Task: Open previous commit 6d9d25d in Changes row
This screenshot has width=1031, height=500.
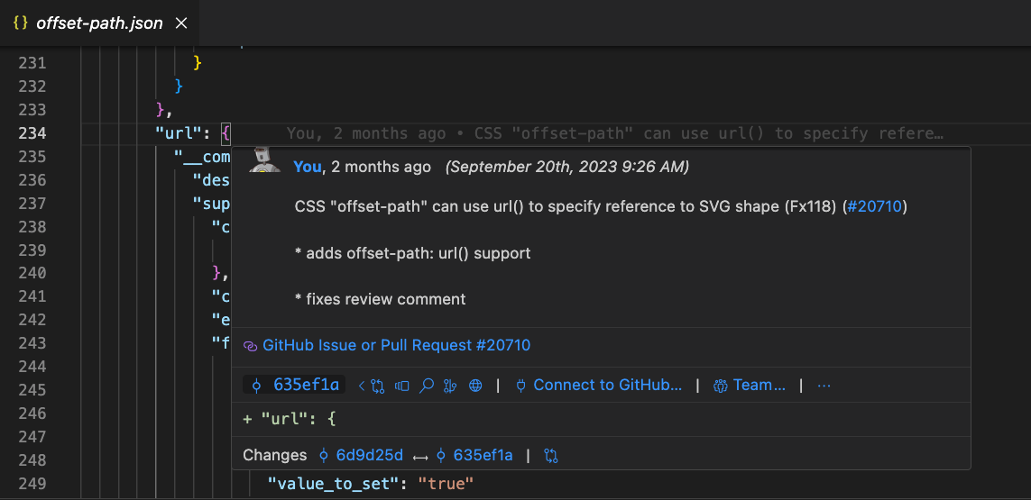Action: coord(361,456)
